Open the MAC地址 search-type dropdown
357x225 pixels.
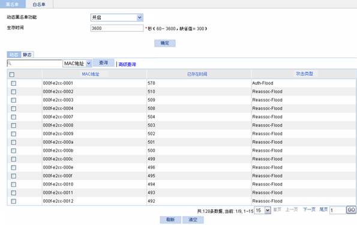pos(77,64)
